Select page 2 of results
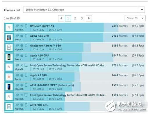Viewport: 148px width, 114px height. click(x=75, y=18)
